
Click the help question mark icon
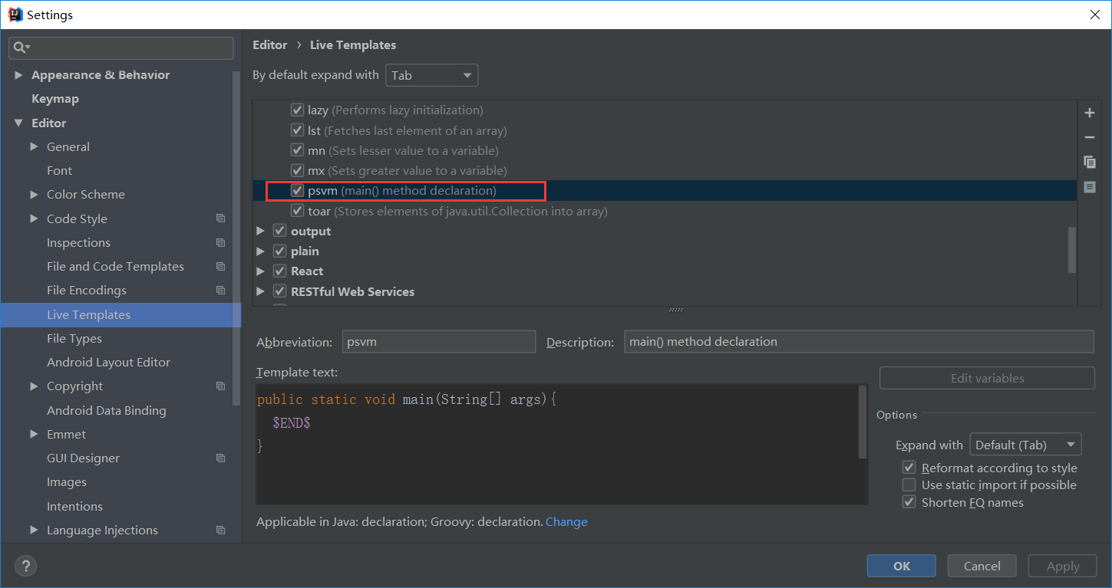coord(25,567)
